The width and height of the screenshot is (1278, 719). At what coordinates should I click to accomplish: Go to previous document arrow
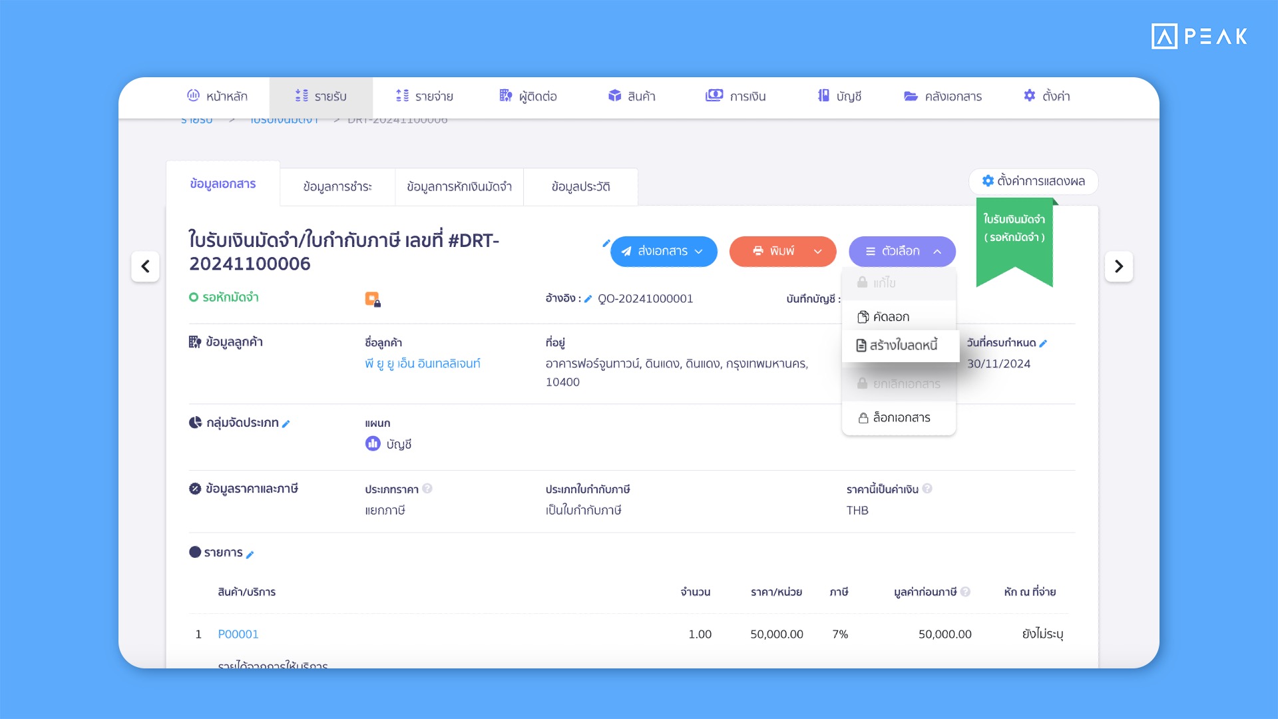[x=145, y=266]
